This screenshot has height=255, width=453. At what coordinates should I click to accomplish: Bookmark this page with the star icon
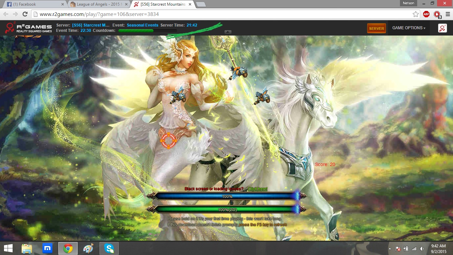click(x=416, y=14)
